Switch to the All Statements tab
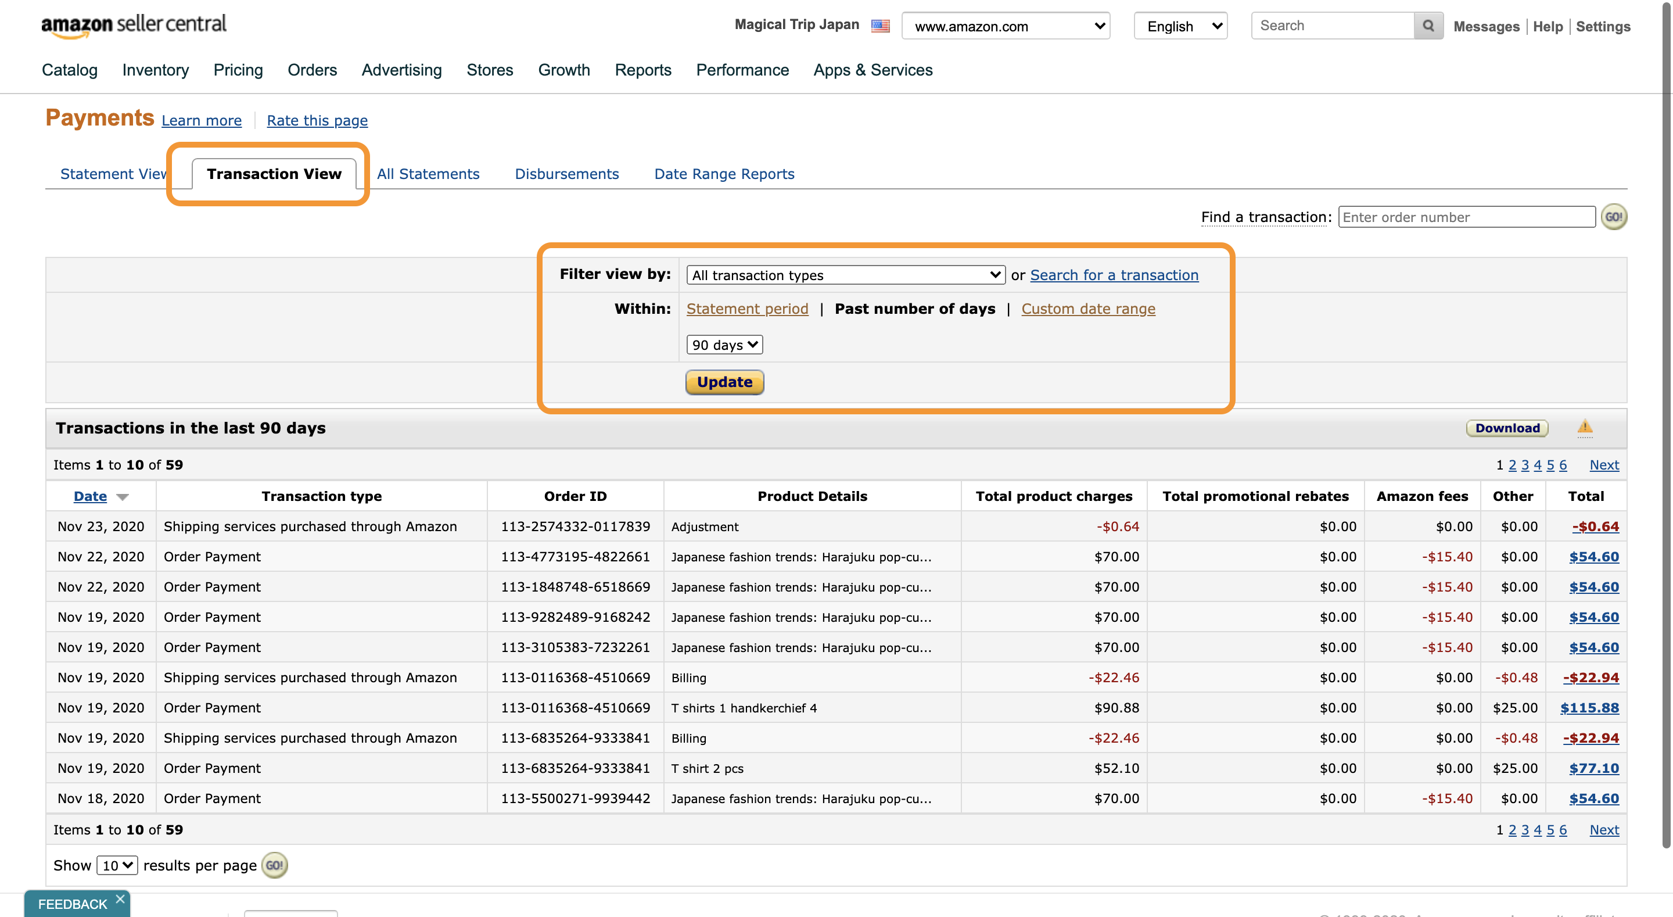1673x917 pixels. click(x=428, y=174)
